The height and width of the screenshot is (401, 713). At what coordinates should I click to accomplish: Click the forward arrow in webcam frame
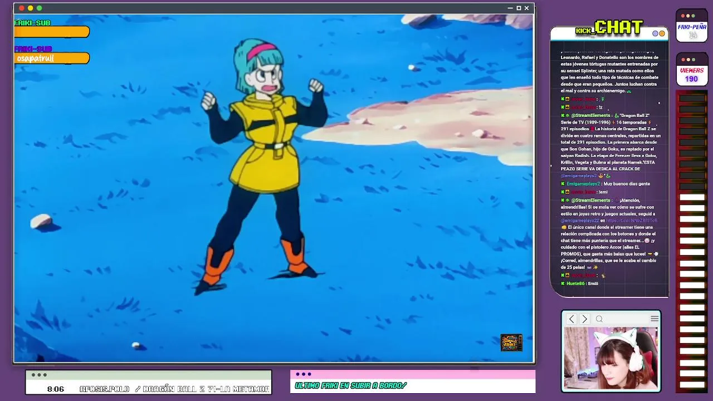click(x=584, y=319)
